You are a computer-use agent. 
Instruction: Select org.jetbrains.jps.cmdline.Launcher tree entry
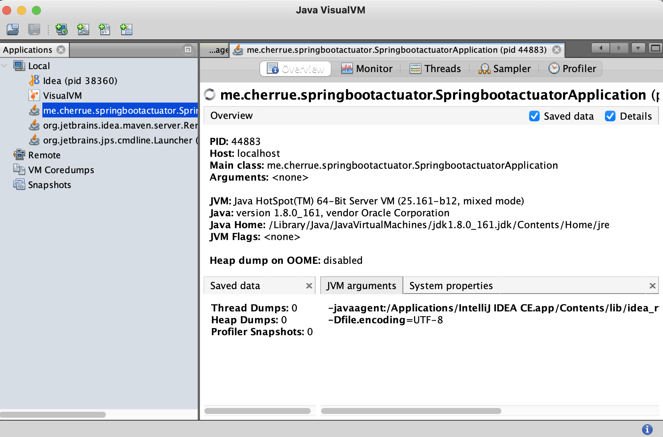[120, 140]
